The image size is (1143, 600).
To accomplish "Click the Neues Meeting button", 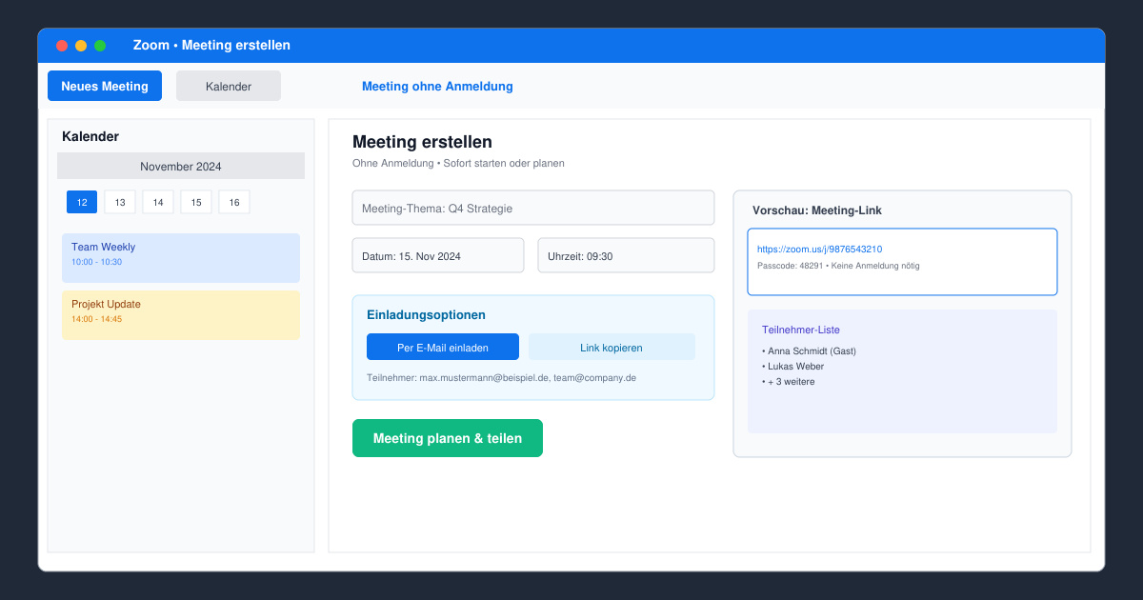I will (105, 86).
